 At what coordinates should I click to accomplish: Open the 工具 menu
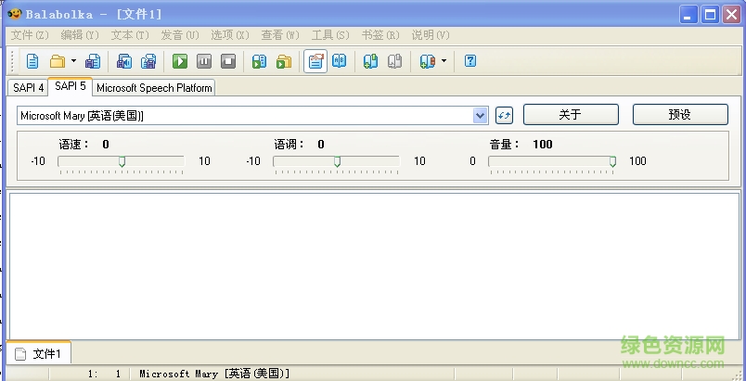pos(330,35)
